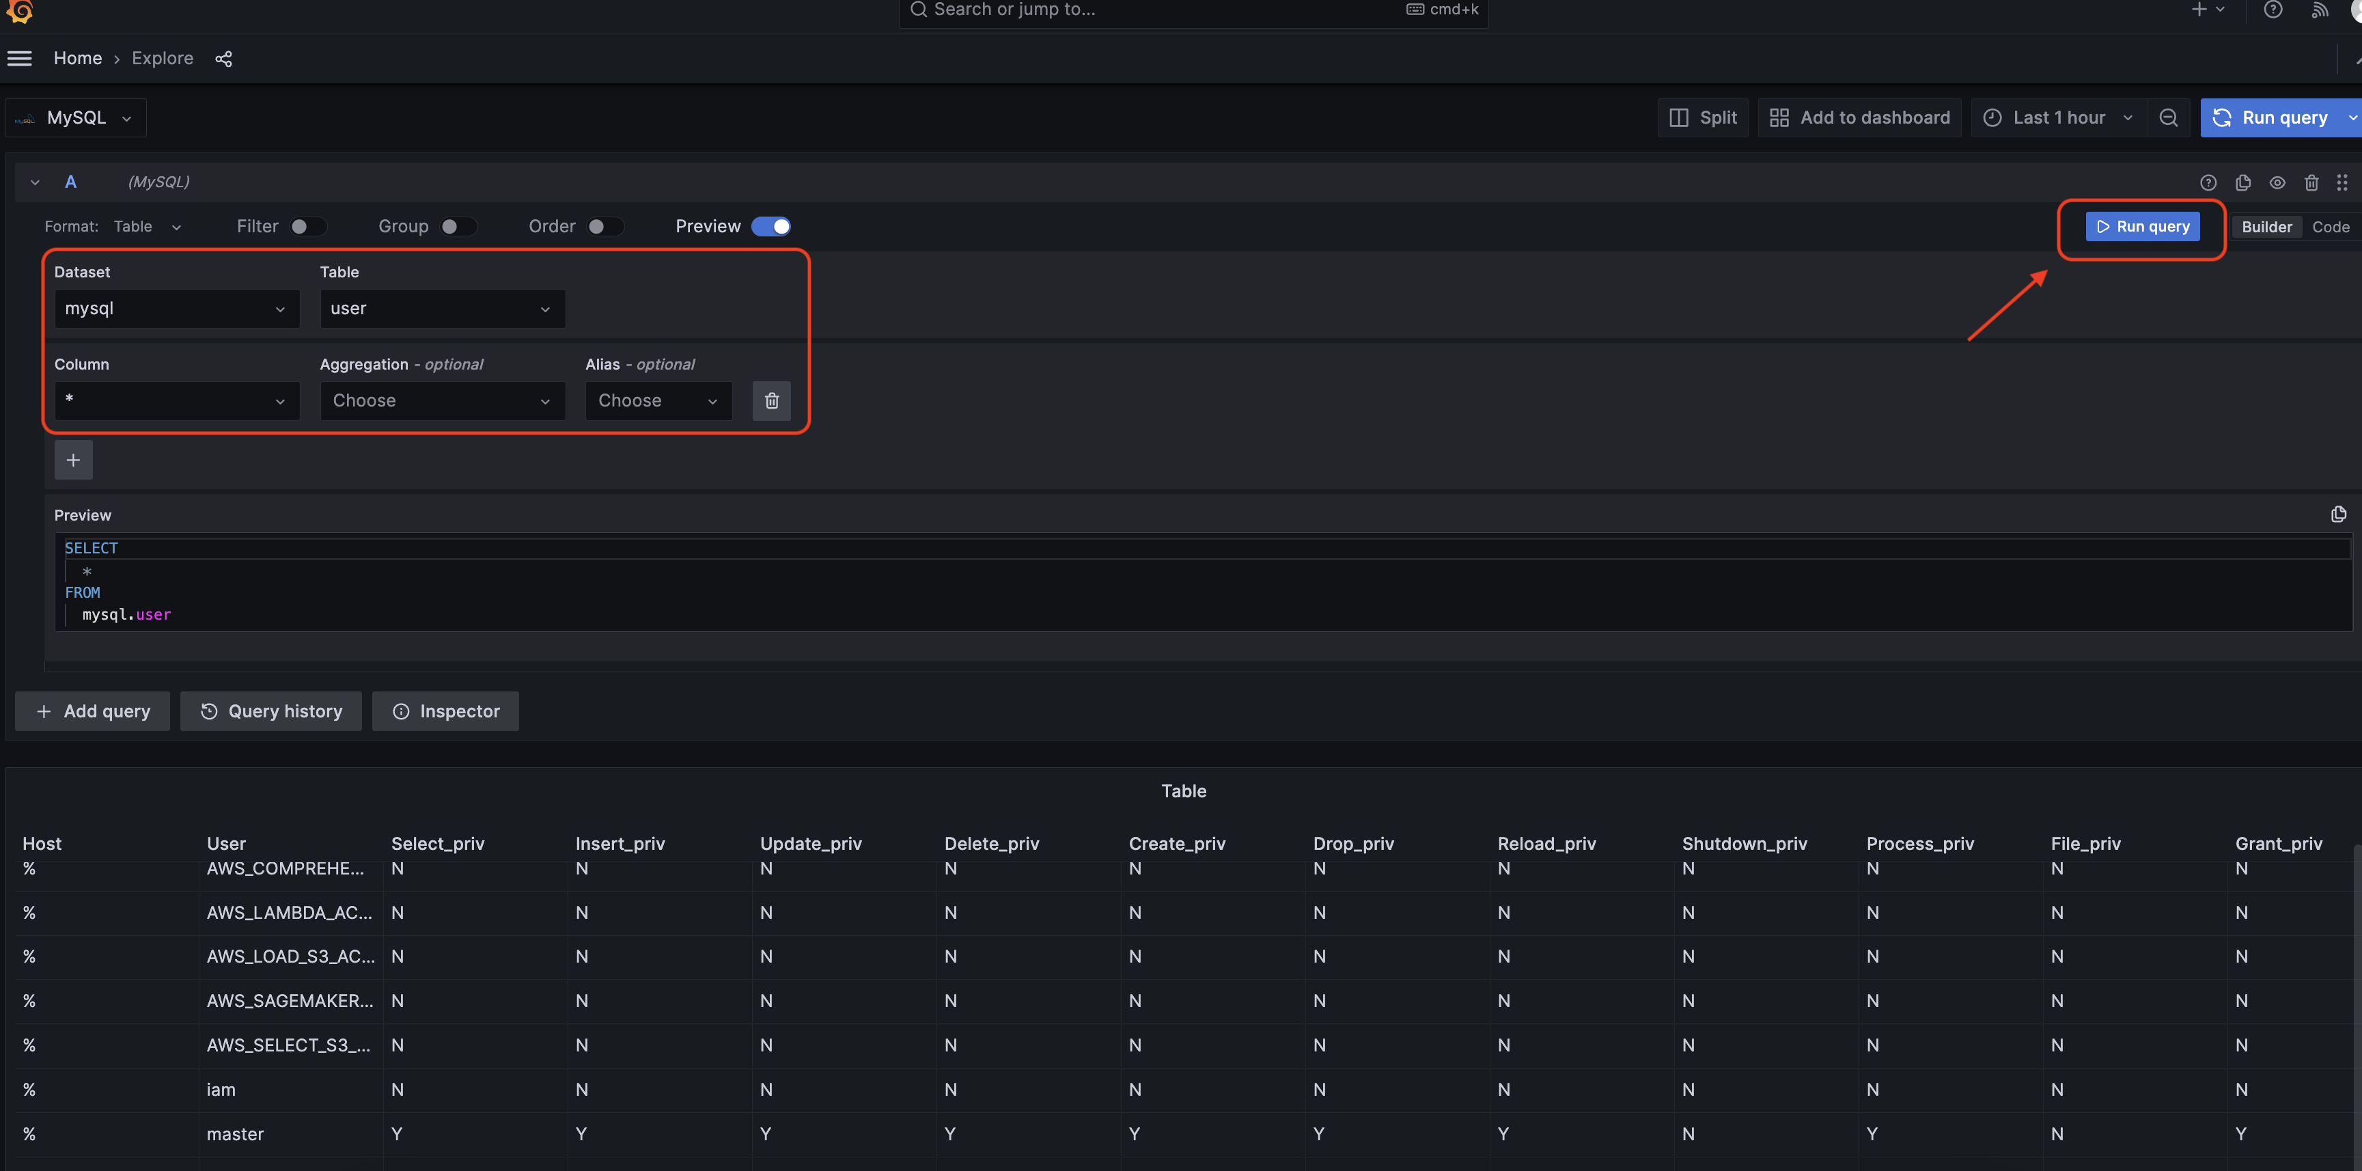The height and width of the screenshot is (1171, 2362).
Task: Open the MySQL data source picker
Action: click(x=76, y=118)
